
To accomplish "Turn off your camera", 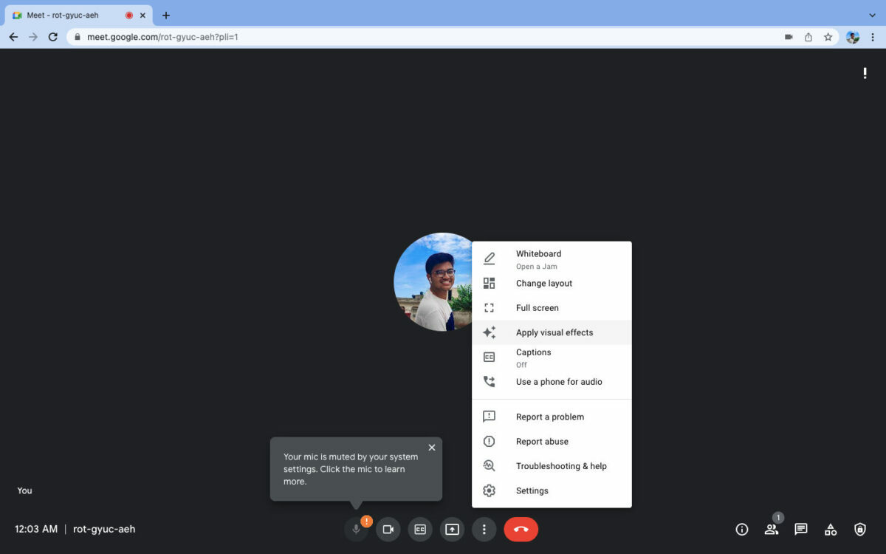I will tap(388, 529).
